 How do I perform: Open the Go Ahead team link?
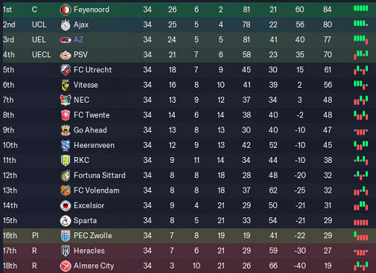pos(90,130)
